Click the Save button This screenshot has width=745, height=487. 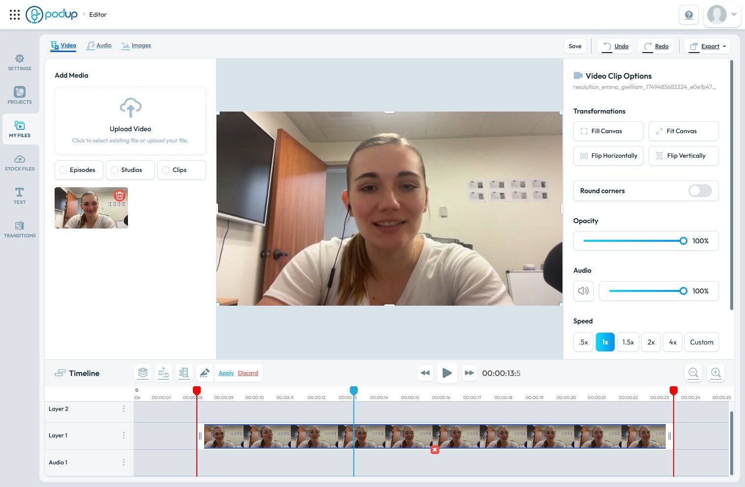[x=575, y=46]
